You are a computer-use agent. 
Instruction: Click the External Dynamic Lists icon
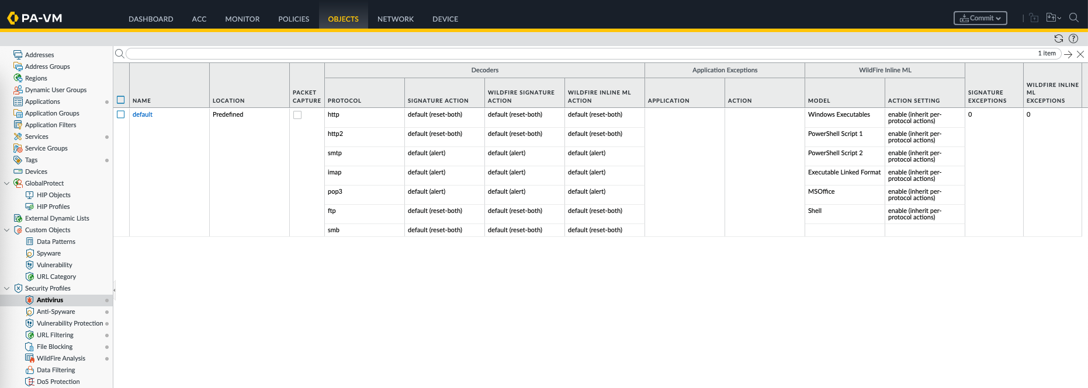coord(18,218)
